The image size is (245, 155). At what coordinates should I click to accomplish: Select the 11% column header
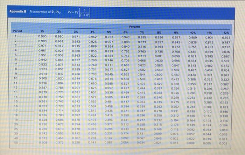coord(210,33)
